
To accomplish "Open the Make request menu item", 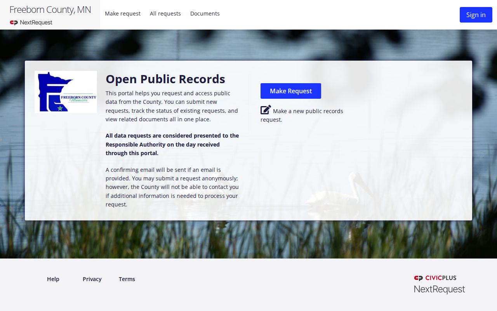I will 123,14.
